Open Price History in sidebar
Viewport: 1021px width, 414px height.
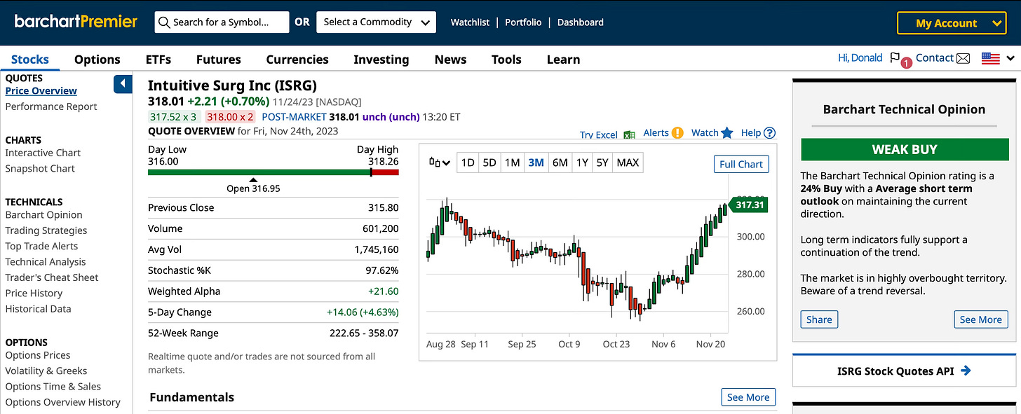tap(34, 294)
